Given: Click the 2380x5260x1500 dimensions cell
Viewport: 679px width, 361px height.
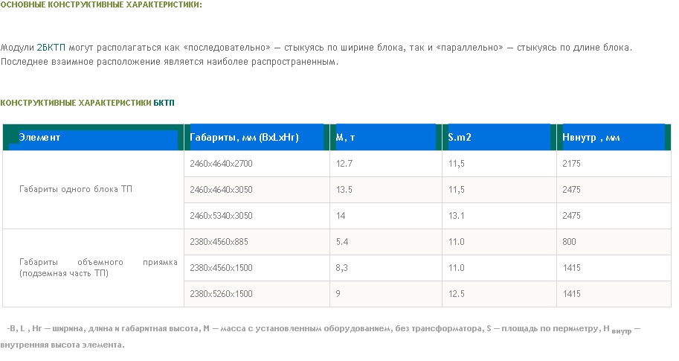Looking at the screenshot, I should click(222, 294).
